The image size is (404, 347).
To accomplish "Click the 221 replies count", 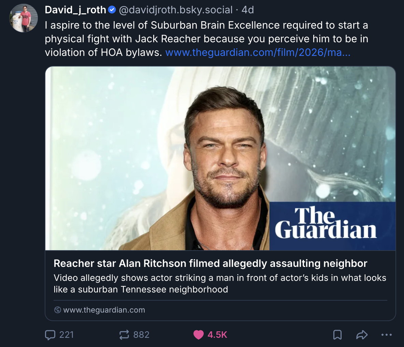I will click(67, 335).
